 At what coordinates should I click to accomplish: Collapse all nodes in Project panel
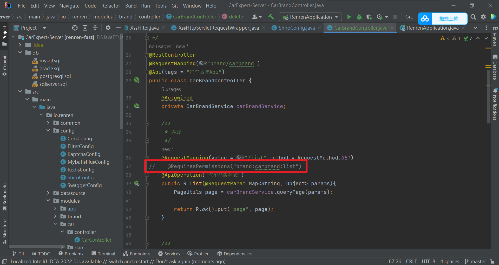tap(95, 28)
